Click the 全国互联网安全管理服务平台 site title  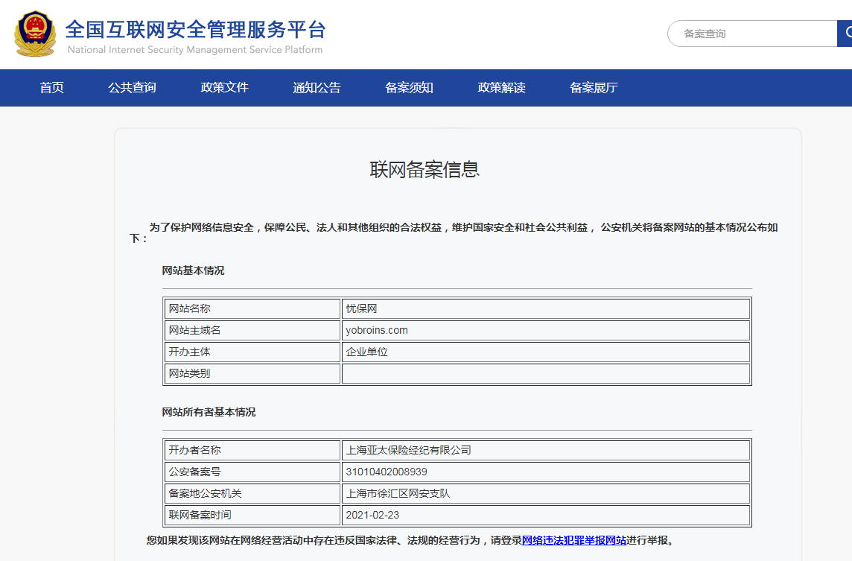click(196, 29)
